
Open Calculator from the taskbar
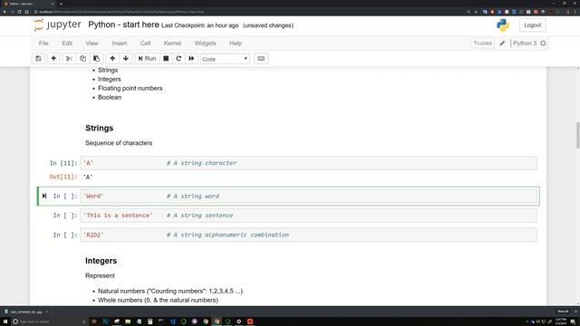[150, 321]
